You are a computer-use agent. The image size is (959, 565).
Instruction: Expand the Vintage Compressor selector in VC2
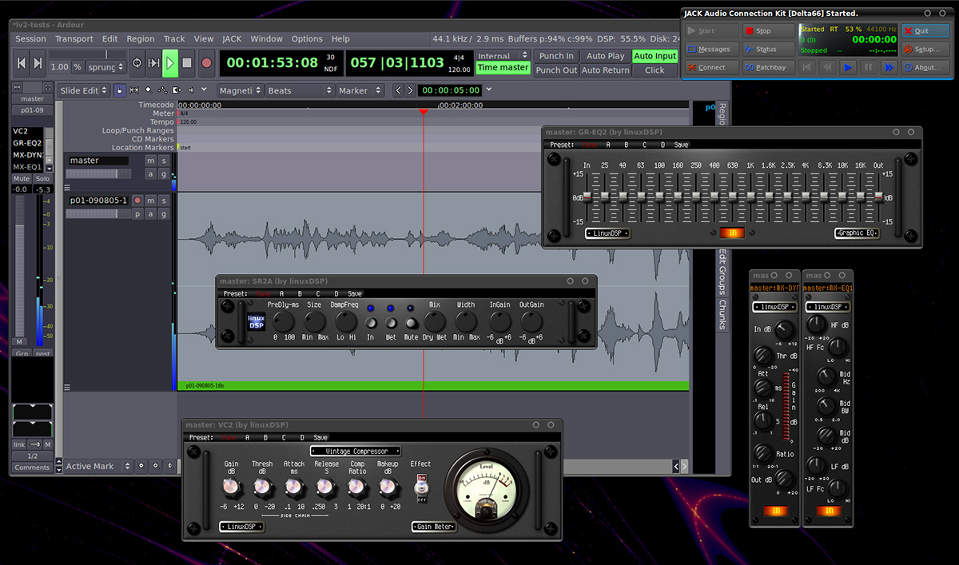coord(356,452)
